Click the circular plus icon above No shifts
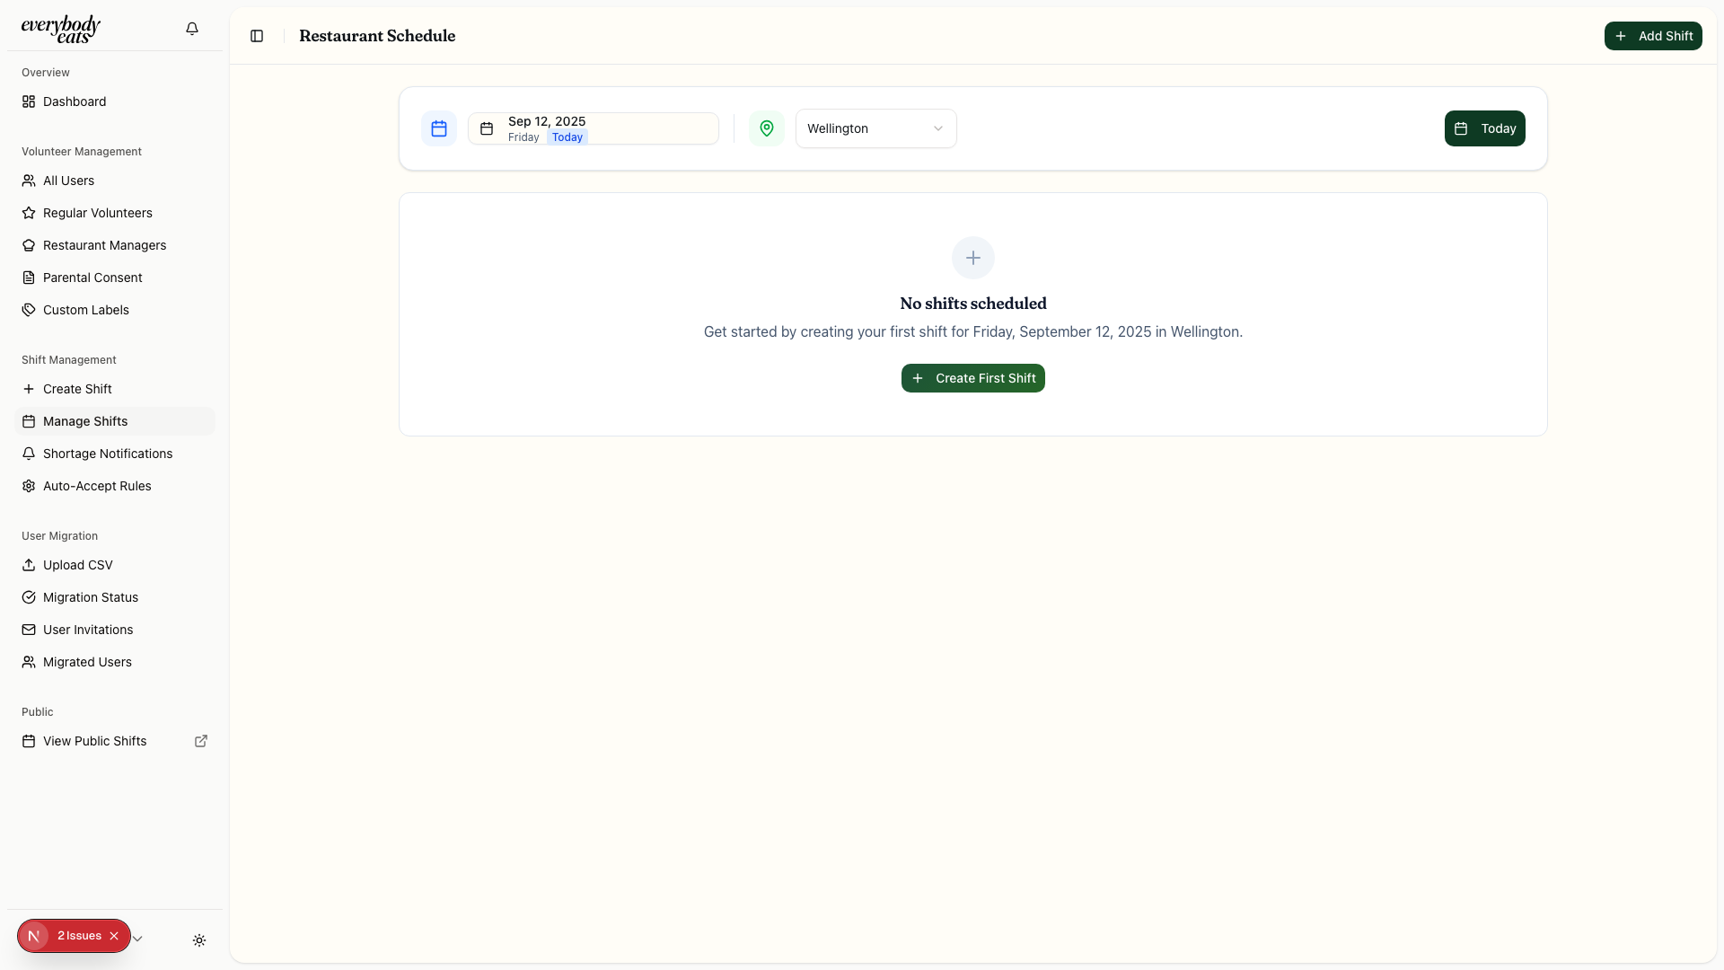Viewport: 1724px width, 970px height. (x=973, y=258)
